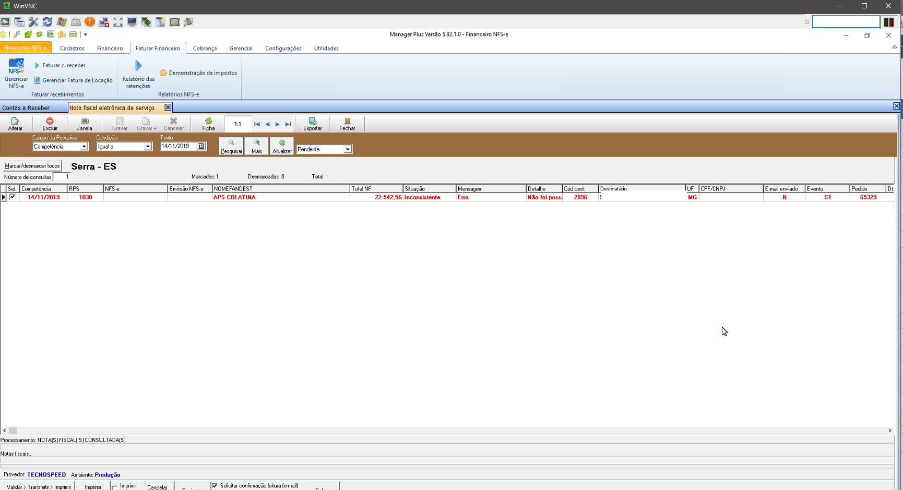Click the Número de consultas input field
903x490 pixels.
click(62, 177)
